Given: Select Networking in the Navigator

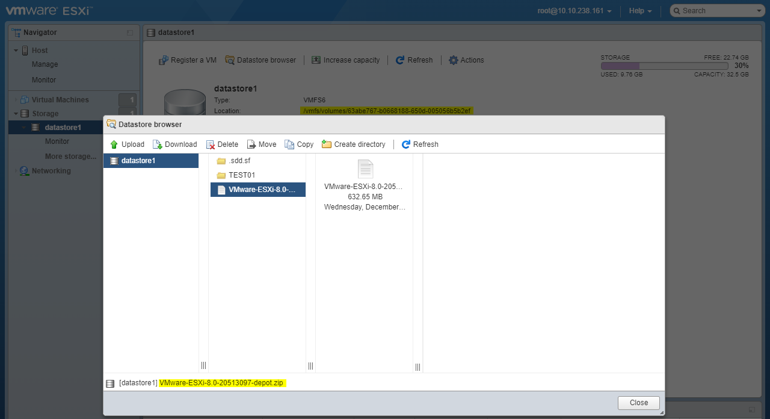Looking at the screenshot, I should click(x=51, y=171).
